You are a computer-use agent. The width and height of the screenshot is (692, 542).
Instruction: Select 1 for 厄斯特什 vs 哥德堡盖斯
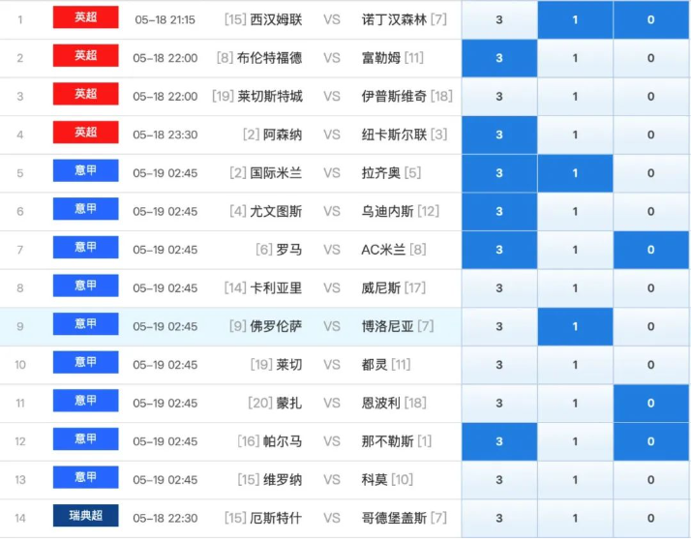[x=575, y=518]
